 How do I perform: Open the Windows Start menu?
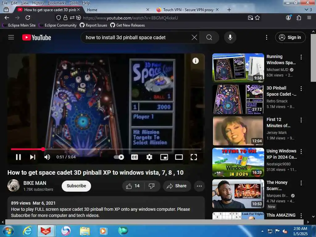pos(8,231)
